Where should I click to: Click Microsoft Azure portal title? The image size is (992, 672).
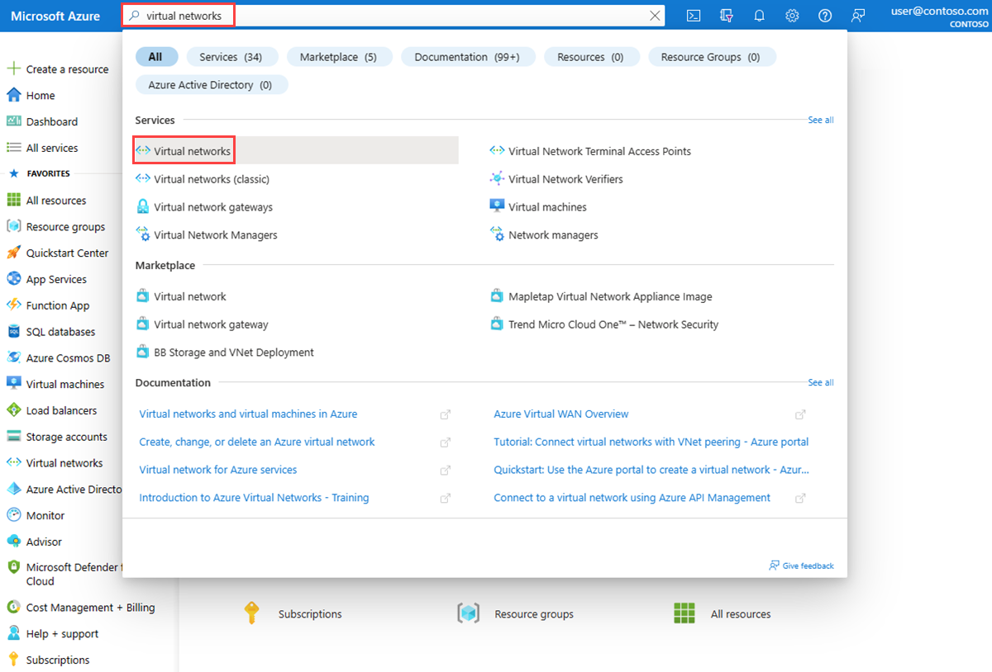click(55, 16)
